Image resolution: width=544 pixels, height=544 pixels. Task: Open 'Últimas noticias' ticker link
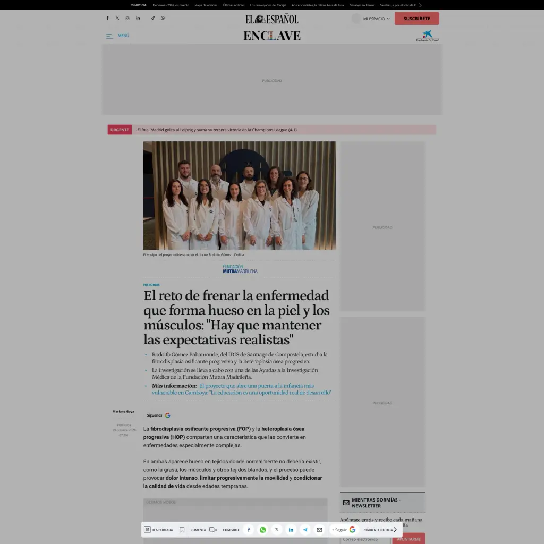point(234,5)
